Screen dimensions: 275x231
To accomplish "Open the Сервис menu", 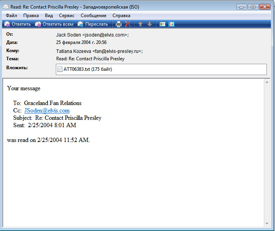I will click(x=67, y=16).
